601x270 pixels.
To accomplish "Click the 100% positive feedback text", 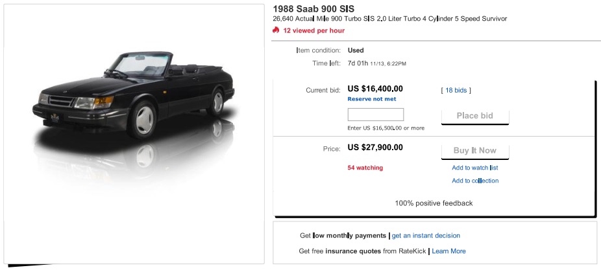I will [434, 203].
